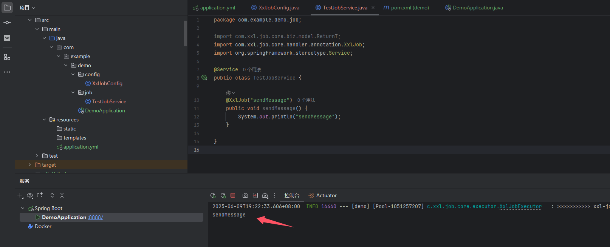Click the gutter bean icon beside TestJobService class
The width and height of the screenshot is (610, 247).
click(204, 78)
